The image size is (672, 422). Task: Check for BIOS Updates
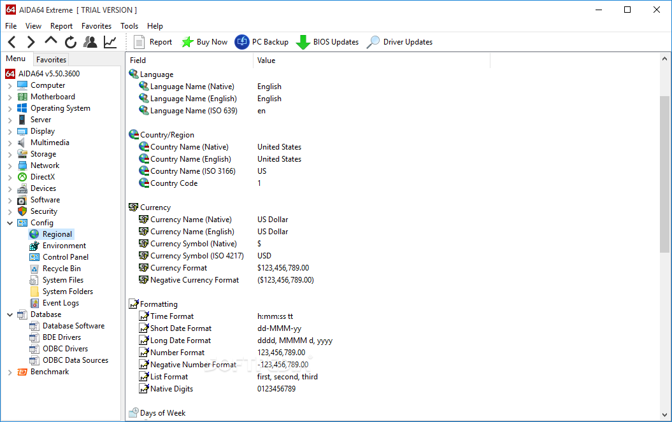pos(327,42)
